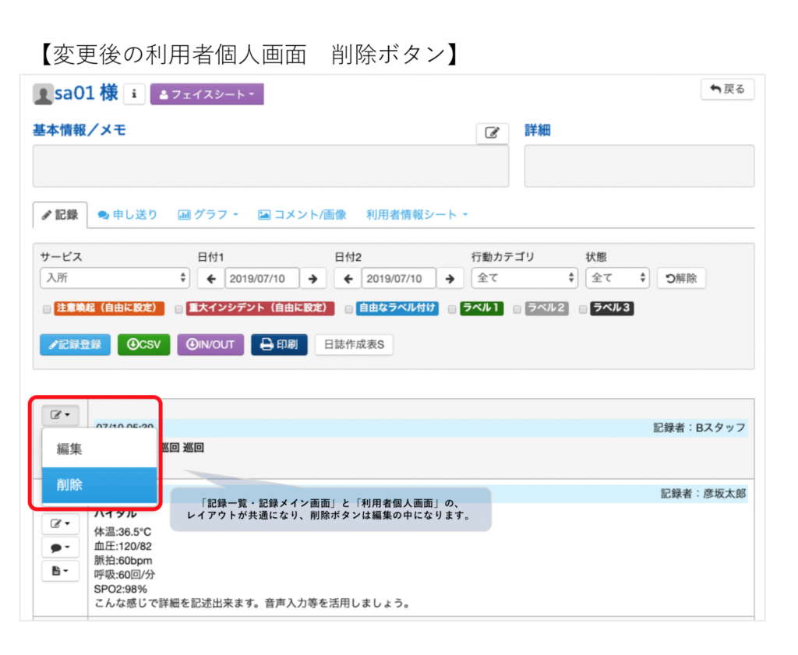
Task: Click the info icon beside sa01 name
Action: pyautogui.click(x=134, y=94)
